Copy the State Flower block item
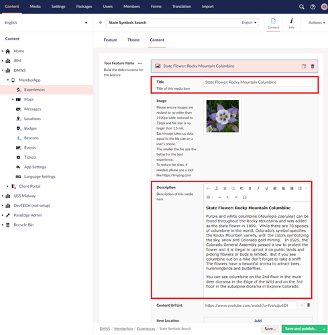The width and height of the screenshot is (328, 335). 304,66
